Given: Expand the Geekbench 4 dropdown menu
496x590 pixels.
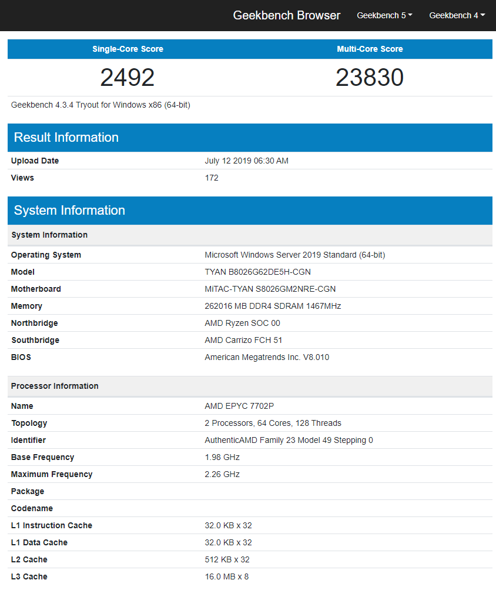Looking at the screenshot, I should pyautogui.click(x=457, y=15).
